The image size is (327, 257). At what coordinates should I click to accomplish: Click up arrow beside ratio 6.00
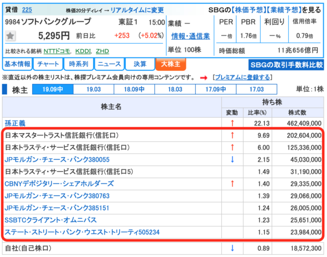(232, 147)
